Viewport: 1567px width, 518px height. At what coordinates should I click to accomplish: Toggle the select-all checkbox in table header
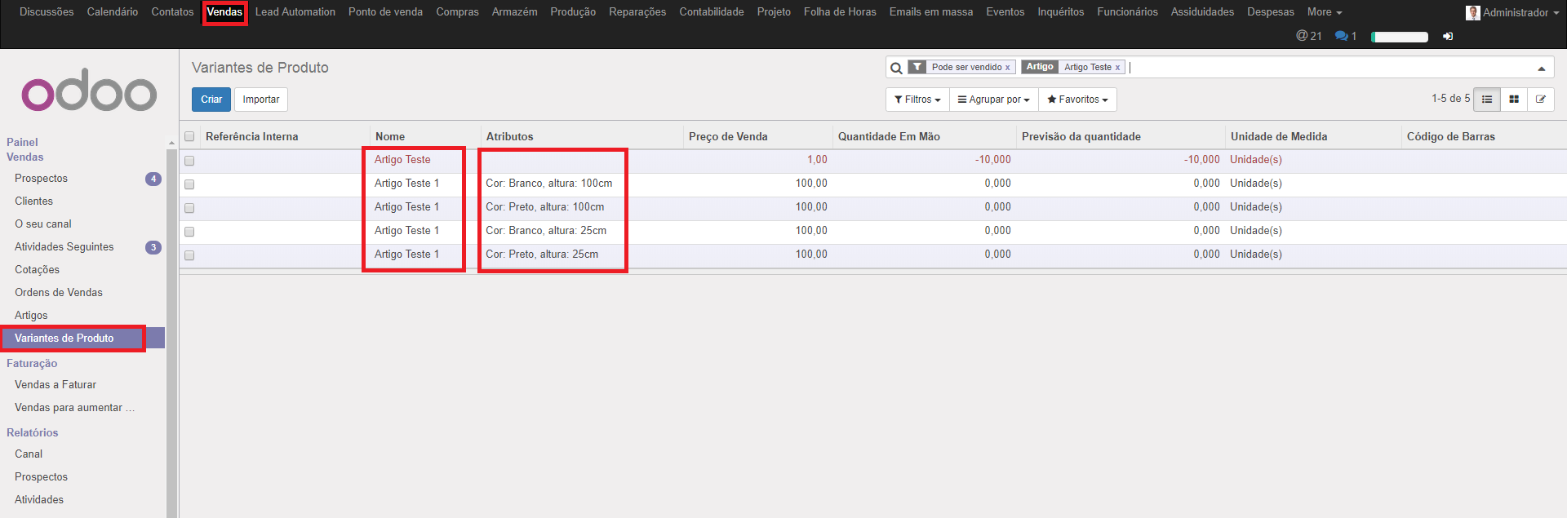(x=189, y=137)
